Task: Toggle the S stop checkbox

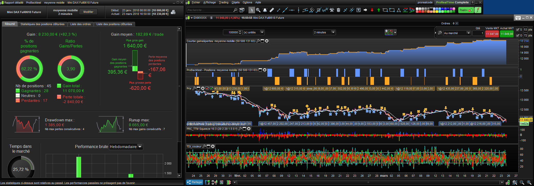Action: pos(518,30)
